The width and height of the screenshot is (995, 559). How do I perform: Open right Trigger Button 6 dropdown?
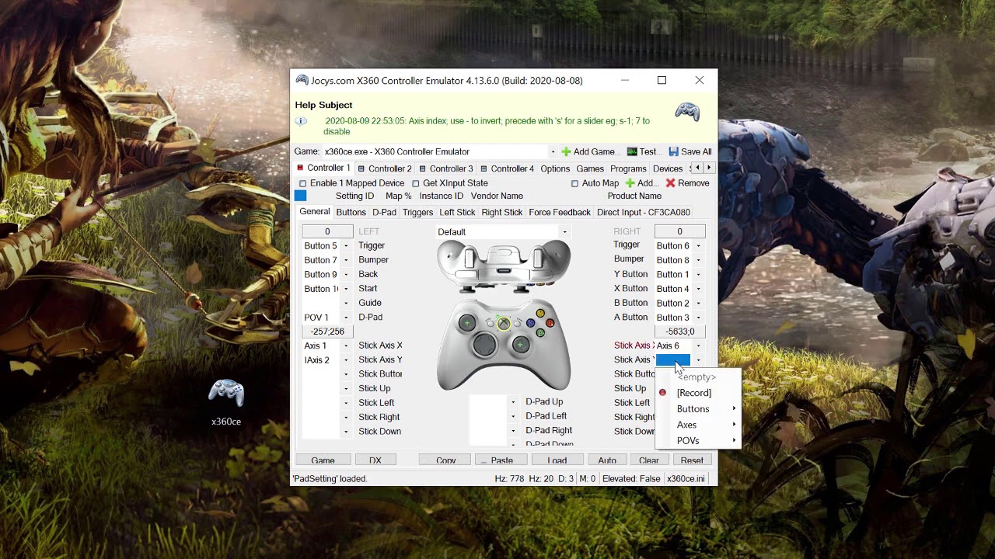(698, 246)
